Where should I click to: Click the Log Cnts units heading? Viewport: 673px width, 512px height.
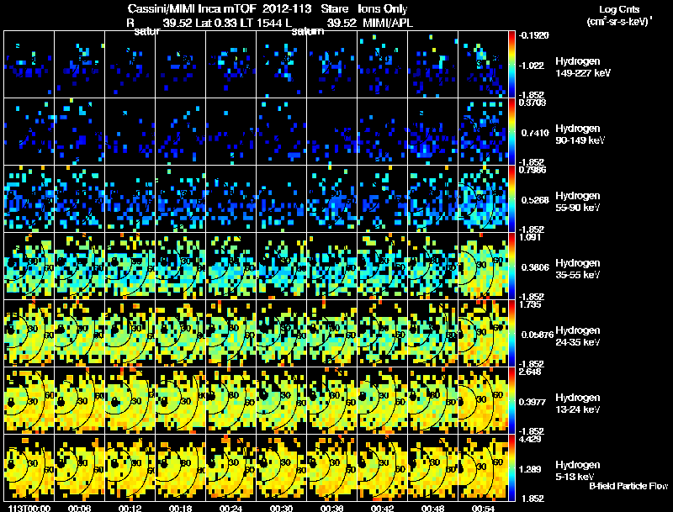(619, 15)
